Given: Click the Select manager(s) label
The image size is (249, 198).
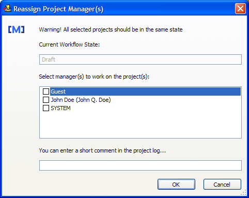Looking at the screenshot, I should (x=94, y=77).
